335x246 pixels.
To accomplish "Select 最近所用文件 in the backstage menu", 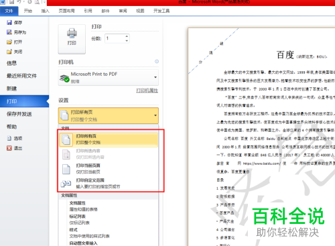I will coord(21,76).
